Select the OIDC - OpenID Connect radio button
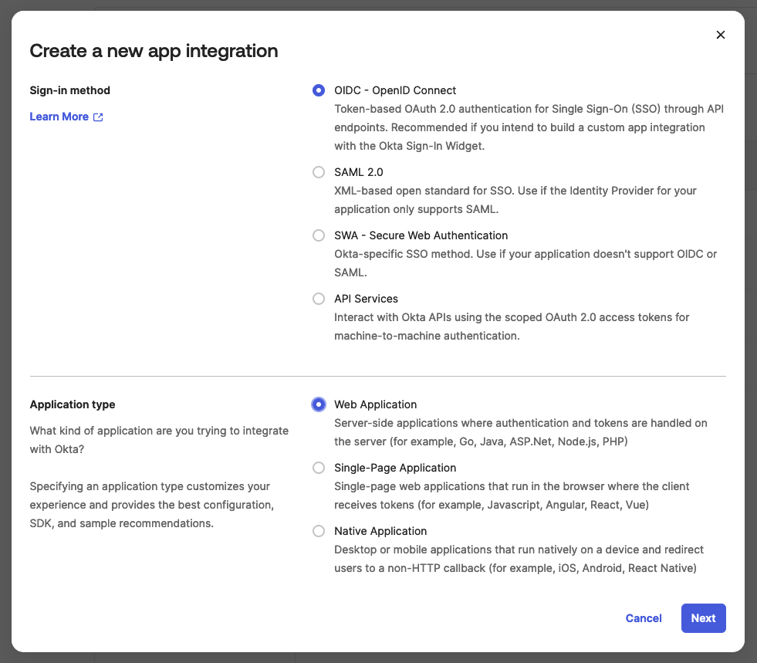757x663 pixels. 319,90
